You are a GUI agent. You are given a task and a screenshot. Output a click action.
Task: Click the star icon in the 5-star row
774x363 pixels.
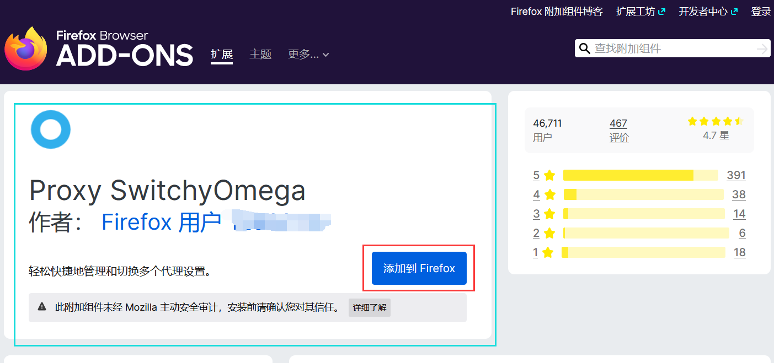coord(549,175)
